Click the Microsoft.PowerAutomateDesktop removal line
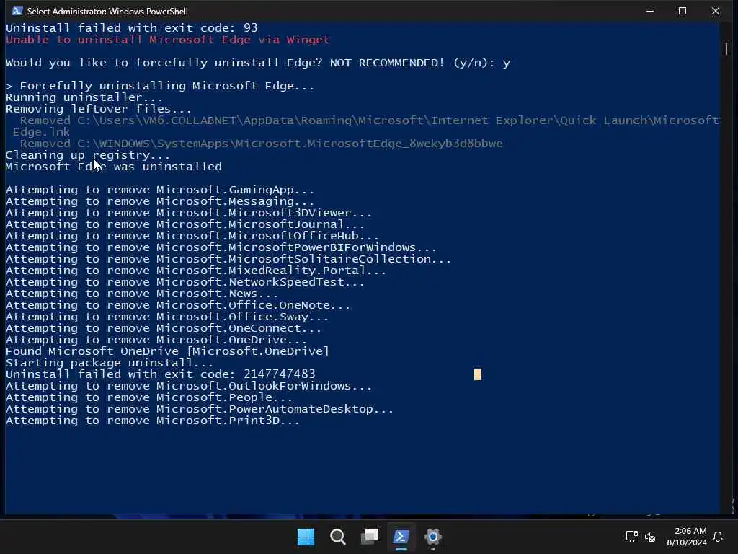The image size is (738, 554). pyautogui.click(x=200, y=409)
